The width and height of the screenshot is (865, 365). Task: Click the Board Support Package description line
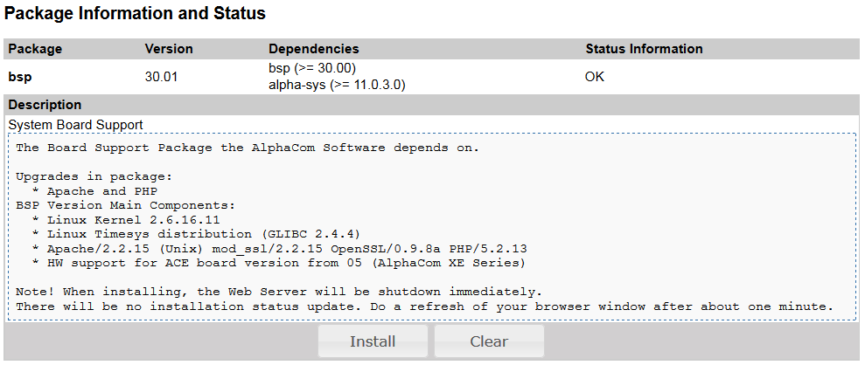tap(248, 148)
